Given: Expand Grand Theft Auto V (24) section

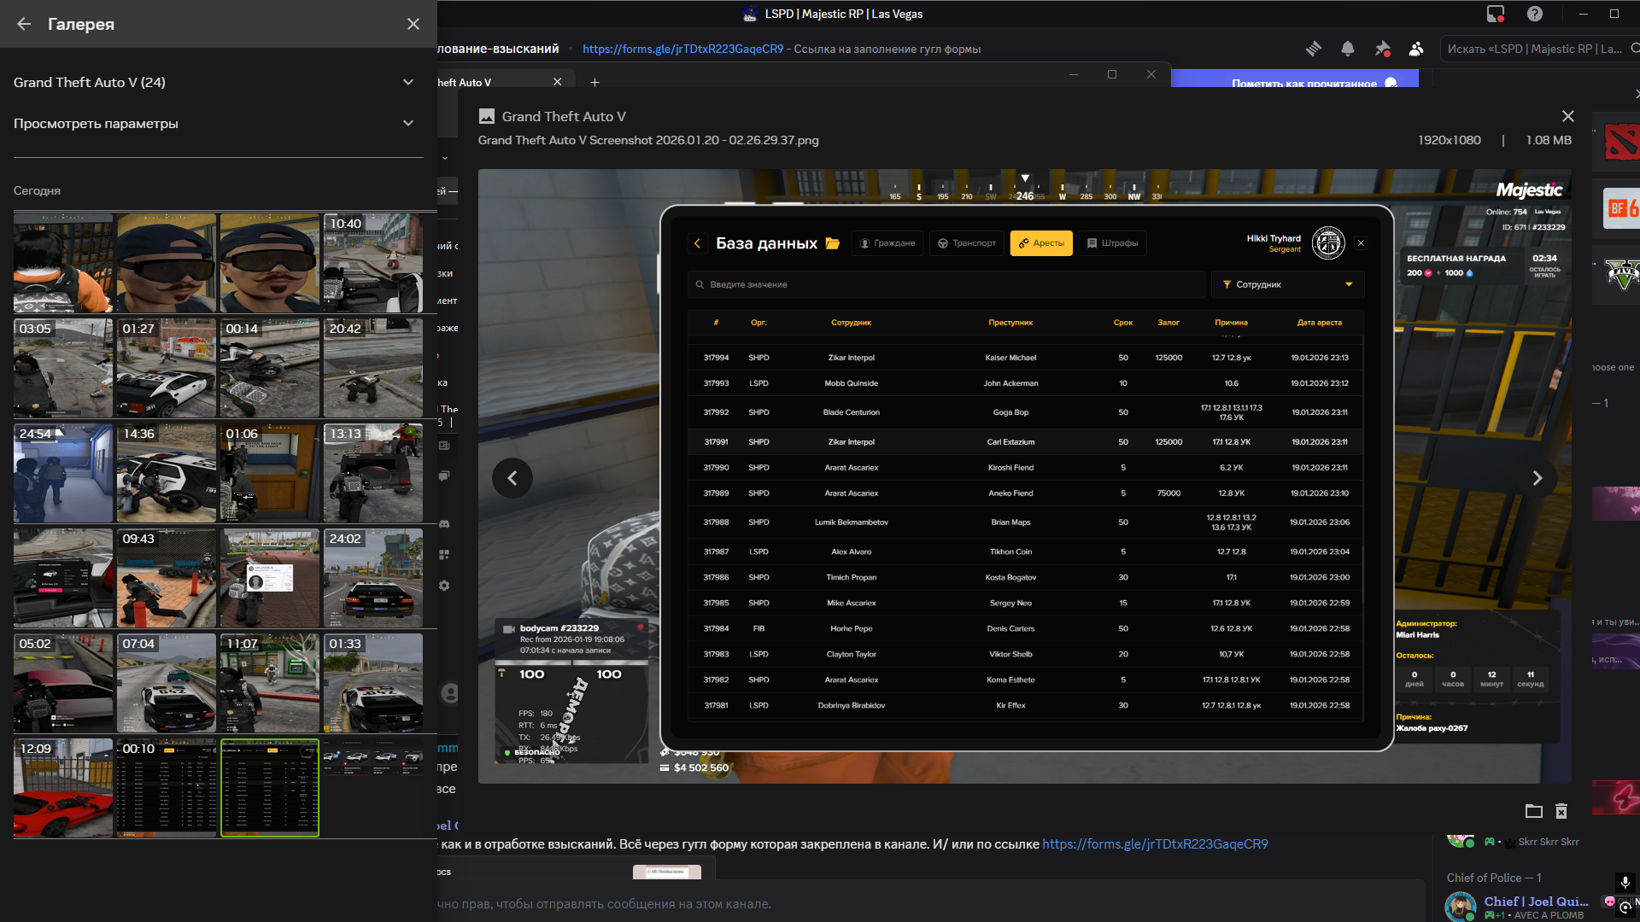Looking at the screenshot, I should point(407,82).
